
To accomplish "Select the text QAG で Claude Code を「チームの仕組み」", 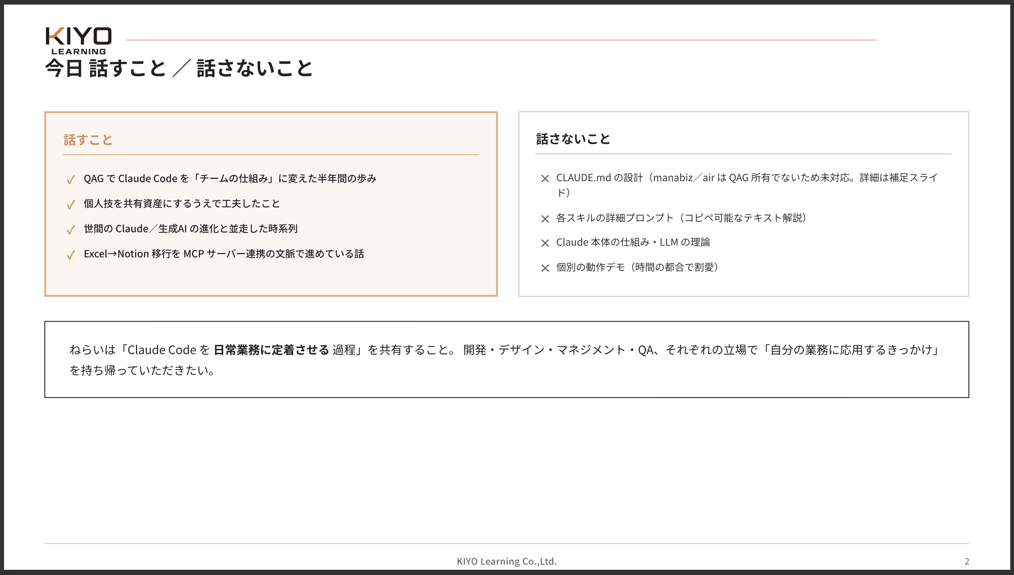I will [x=179, y=178].
